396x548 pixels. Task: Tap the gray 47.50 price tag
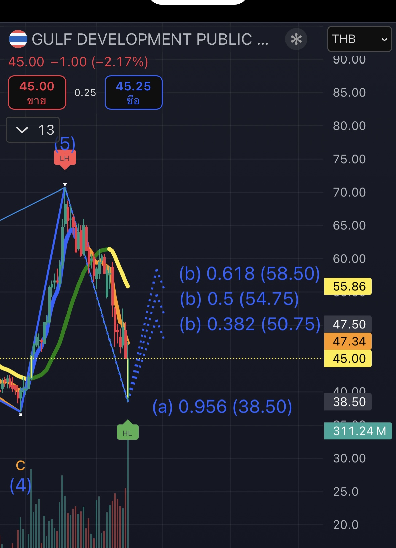point(348,324)
